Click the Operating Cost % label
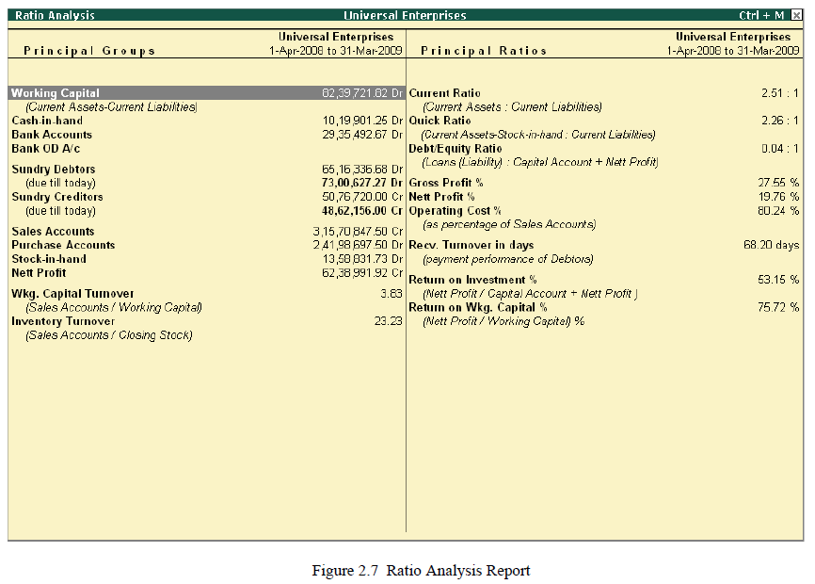 pos(455,211)
